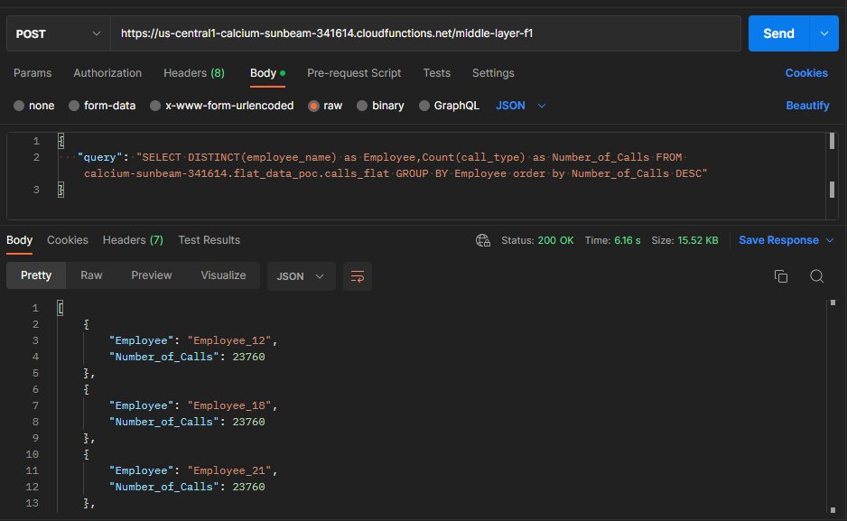Open the response JSON format dropdown

[301, 276]
